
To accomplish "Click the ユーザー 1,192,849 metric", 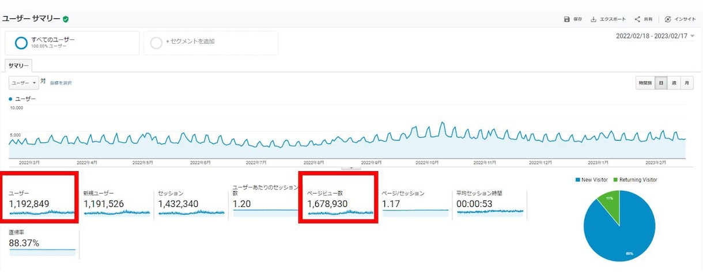I will (41, 203).
